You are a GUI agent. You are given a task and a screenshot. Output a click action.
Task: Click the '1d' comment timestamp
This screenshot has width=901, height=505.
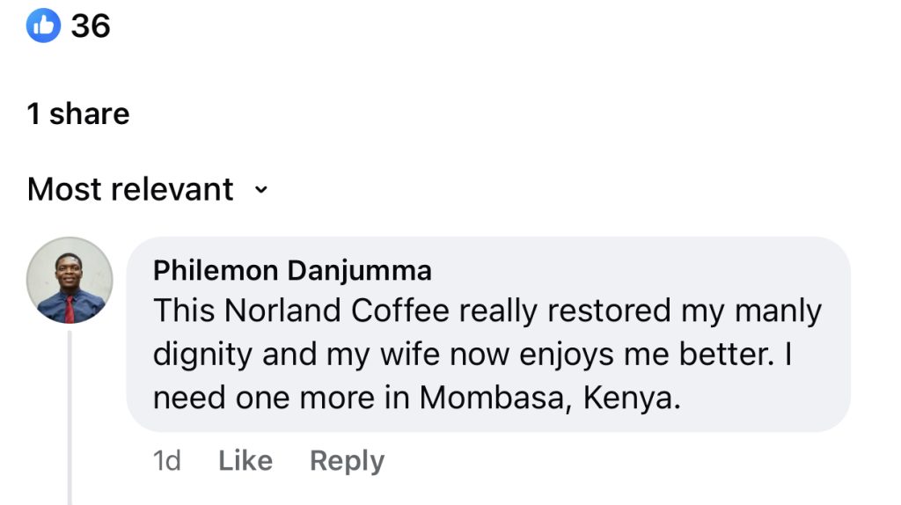167,460
